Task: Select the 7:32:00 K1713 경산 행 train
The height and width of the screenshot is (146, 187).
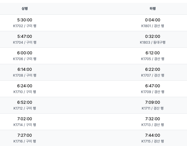Action: point(152,122)
